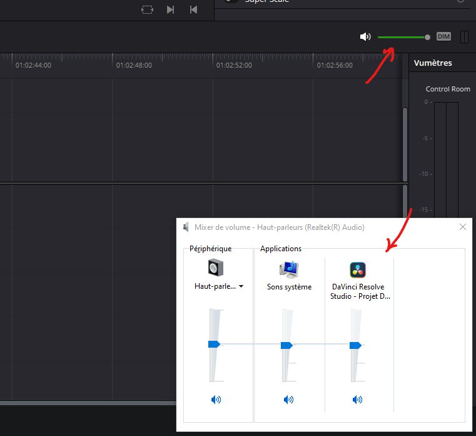Screen dimensions: 476x436
Task: Jump to the previous clip marker
Action: coord(193,9)
